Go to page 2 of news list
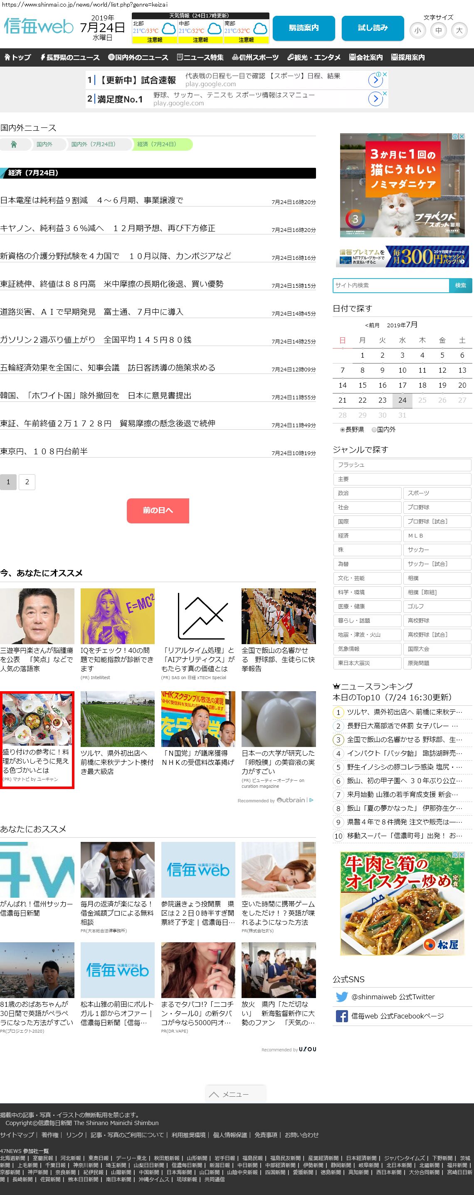Image resolution: width=474 pixels, height=1195 pixels. click(x=27, y=482)
